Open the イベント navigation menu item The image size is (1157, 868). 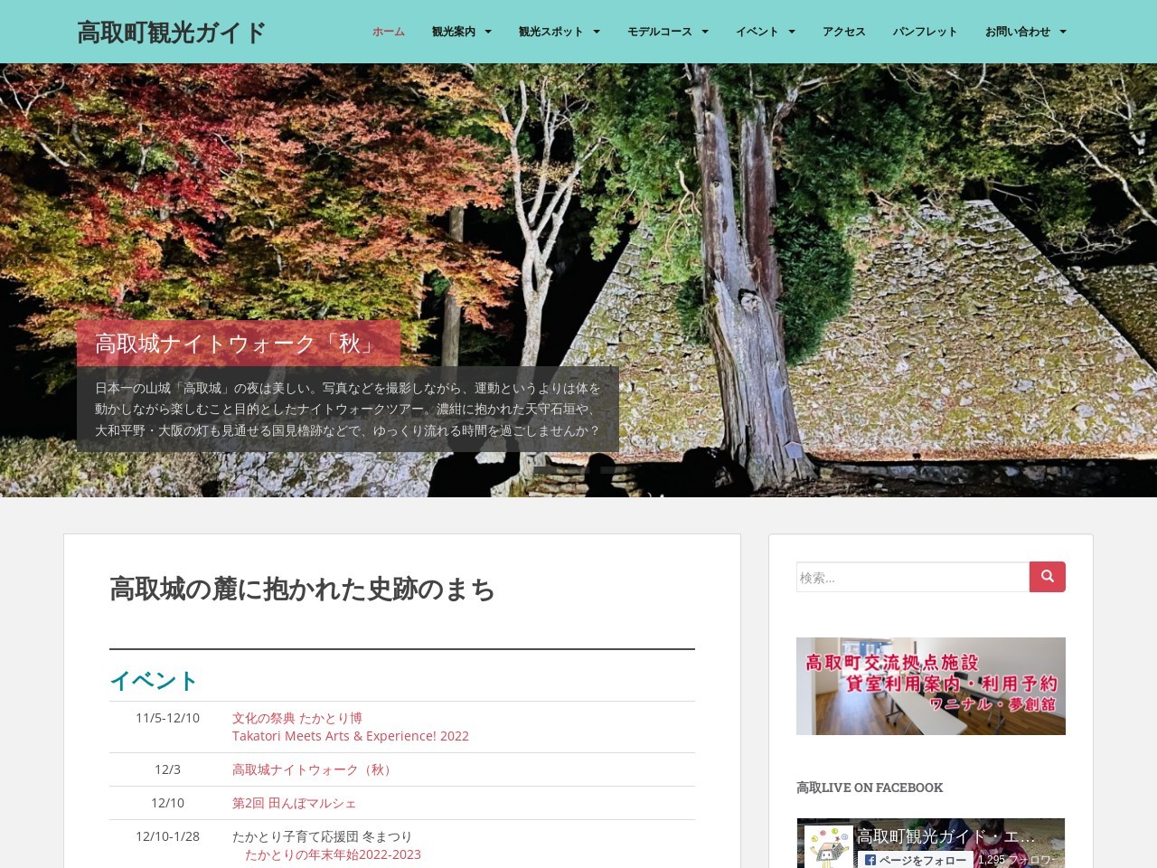pyautogui.click(x=757, y=32)
